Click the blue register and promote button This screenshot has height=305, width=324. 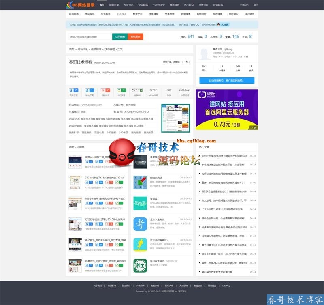pos(226,80)
